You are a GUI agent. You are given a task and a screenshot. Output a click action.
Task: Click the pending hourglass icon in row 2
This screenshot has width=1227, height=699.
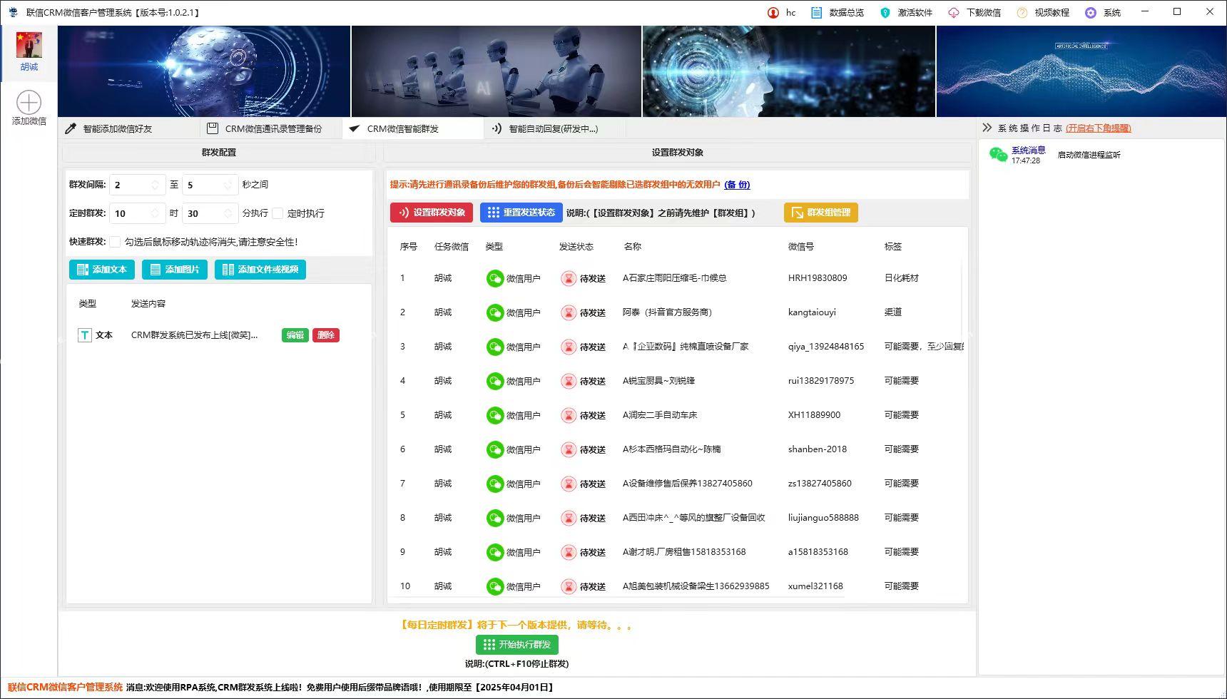click(569, 312)
